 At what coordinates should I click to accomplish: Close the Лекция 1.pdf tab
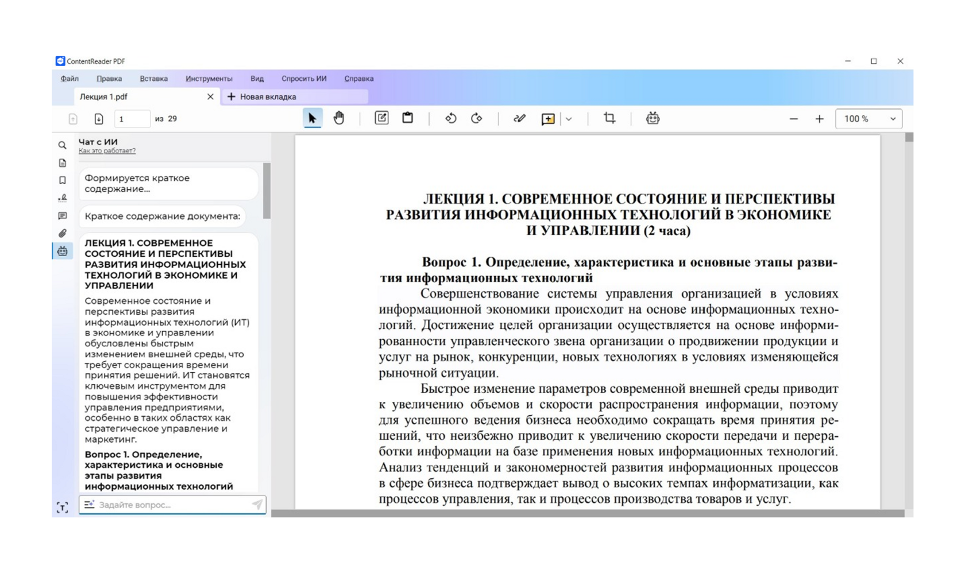[210, 96]
